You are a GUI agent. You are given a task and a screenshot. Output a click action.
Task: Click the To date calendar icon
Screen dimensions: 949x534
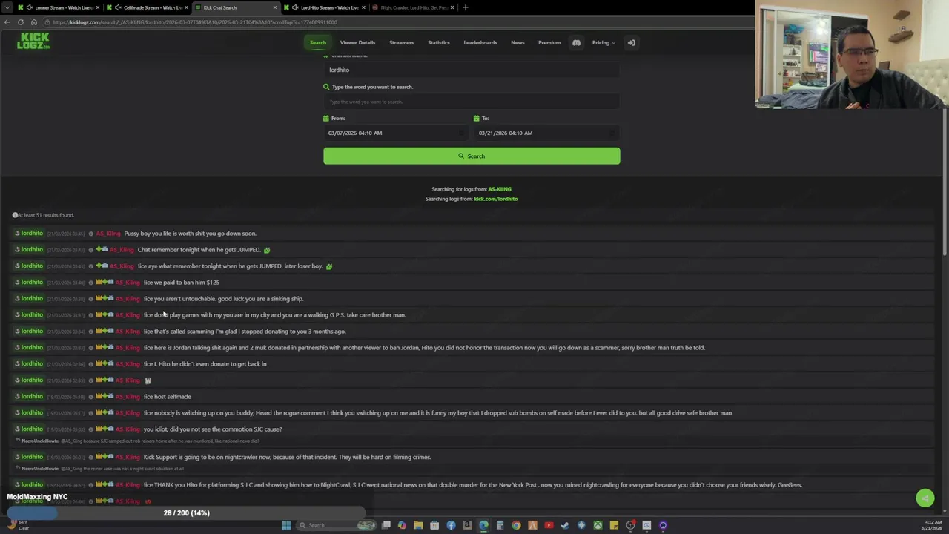(476, 118)
